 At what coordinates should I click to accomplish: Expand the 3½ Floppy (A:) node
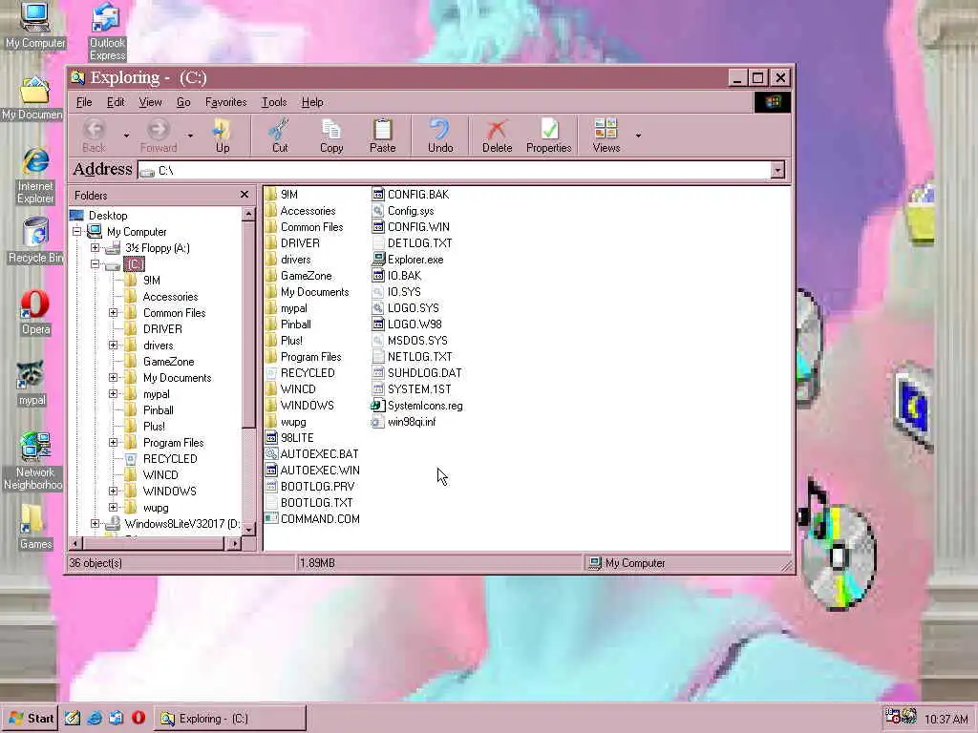[x=95, y=248]
